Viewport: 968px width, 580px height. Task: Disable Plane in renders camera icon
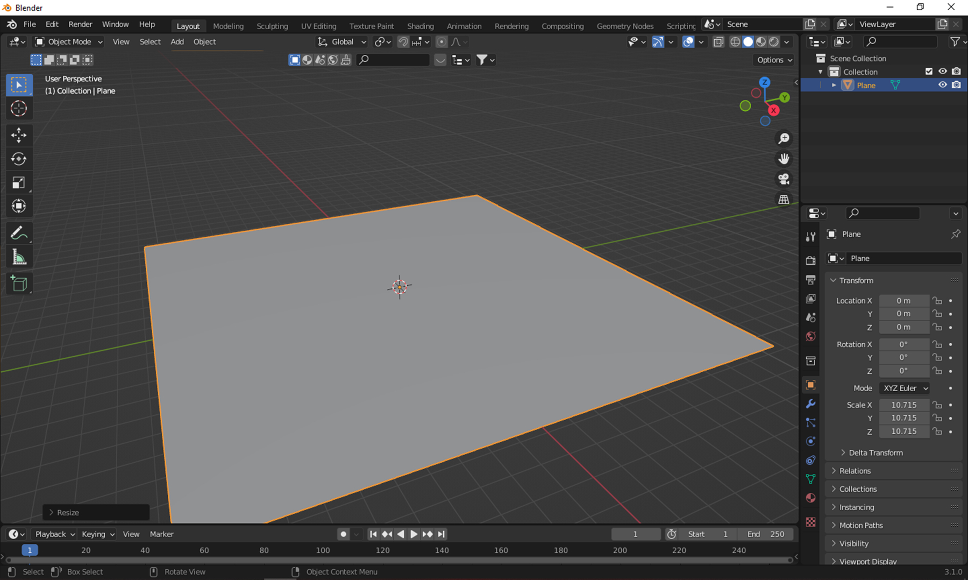[956, 85]
